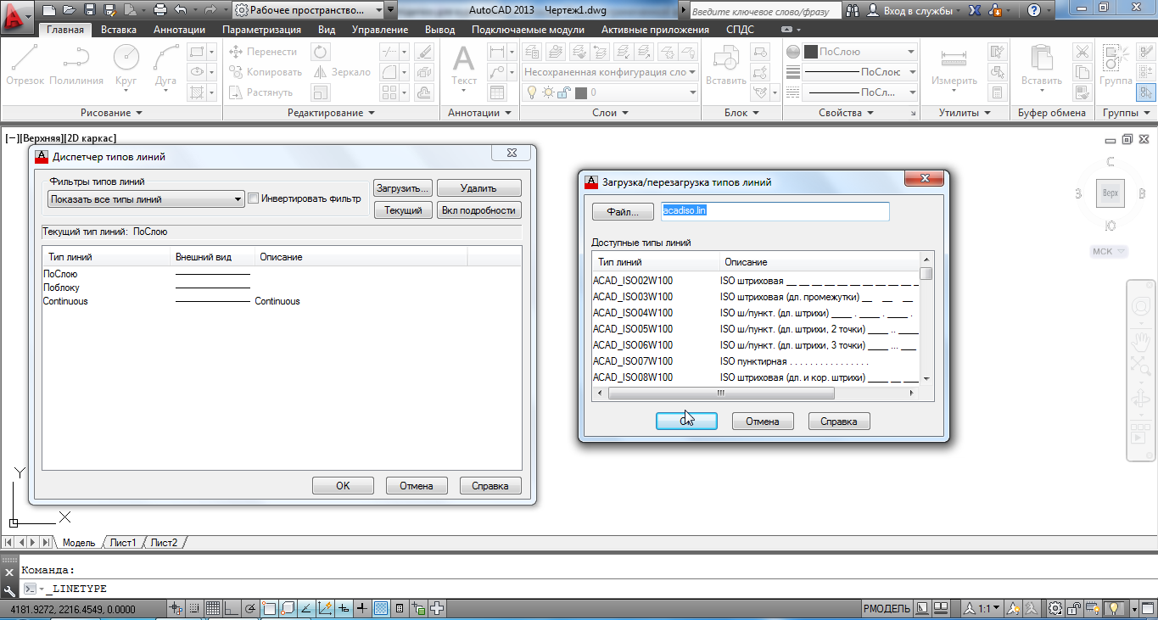The image size is (1158, 620).
Task: Expand the Рисование panel
Action: coord(111,113)
